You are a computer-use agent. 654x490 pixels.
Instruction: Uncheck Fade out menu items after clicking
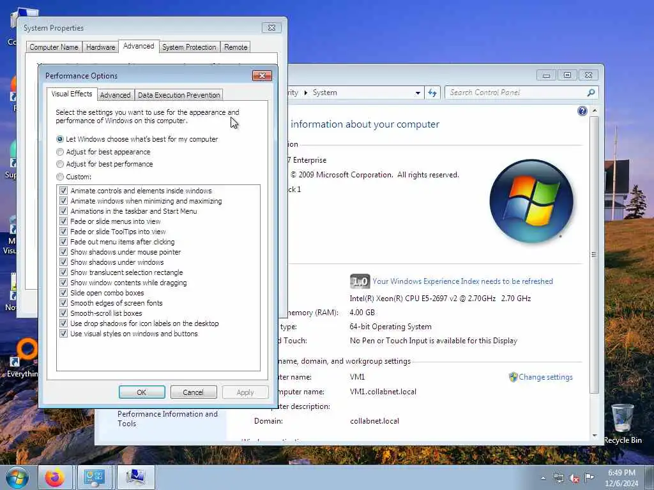[63, 242]
